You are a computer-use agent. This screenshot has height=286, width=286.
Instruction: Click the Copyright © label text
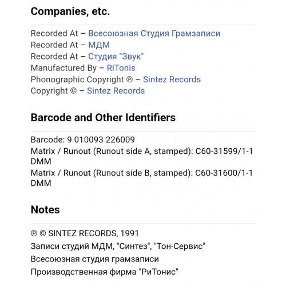click(x=54, y=91)
